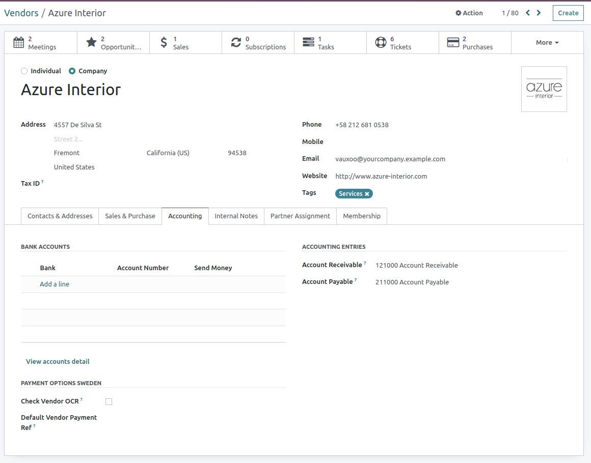Open Tasks using the list icon
Viewport: 591px width, 463px height.
[308, 42]
